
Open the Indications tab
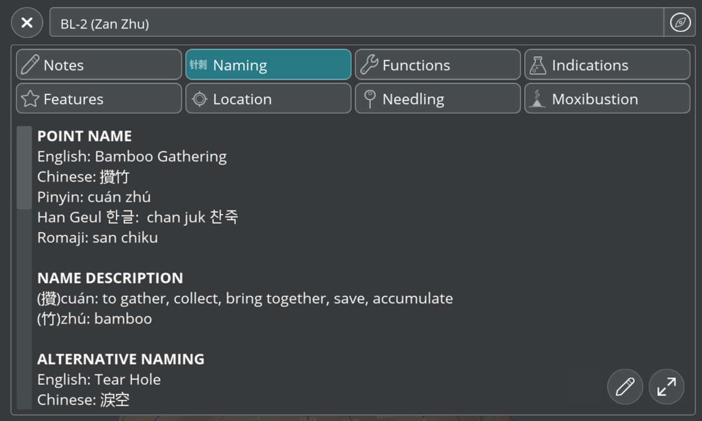607,65
